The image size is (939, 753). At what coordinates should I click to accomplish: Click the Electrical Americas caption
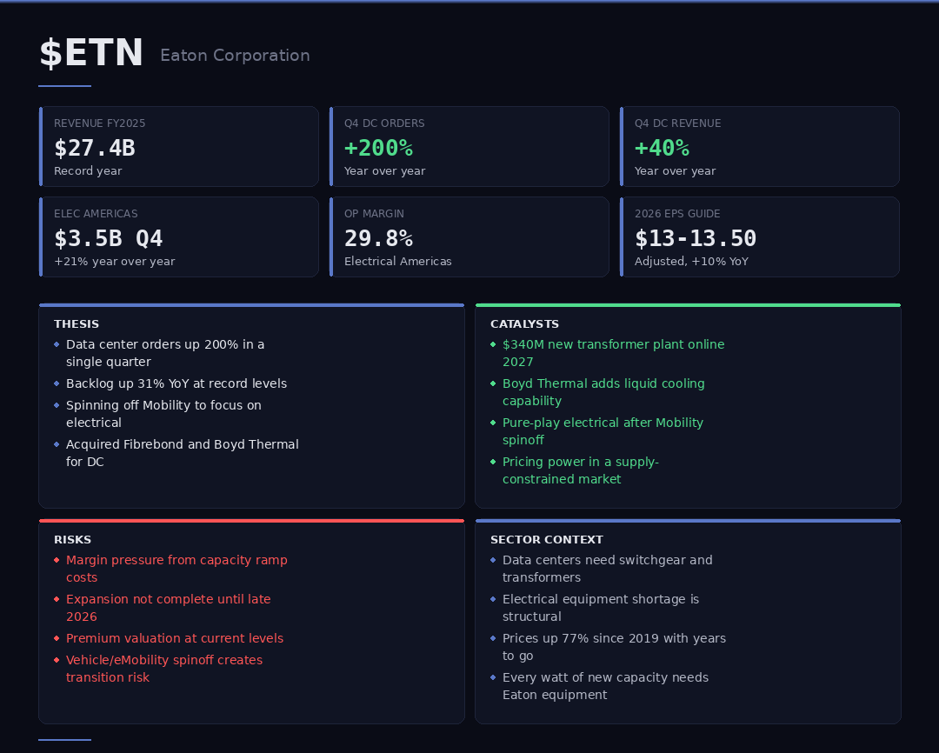pos(398,261)
